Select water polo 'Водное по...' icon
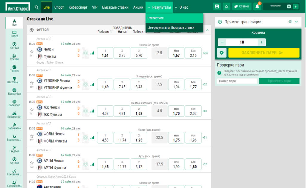 click(x=14, y=138)
